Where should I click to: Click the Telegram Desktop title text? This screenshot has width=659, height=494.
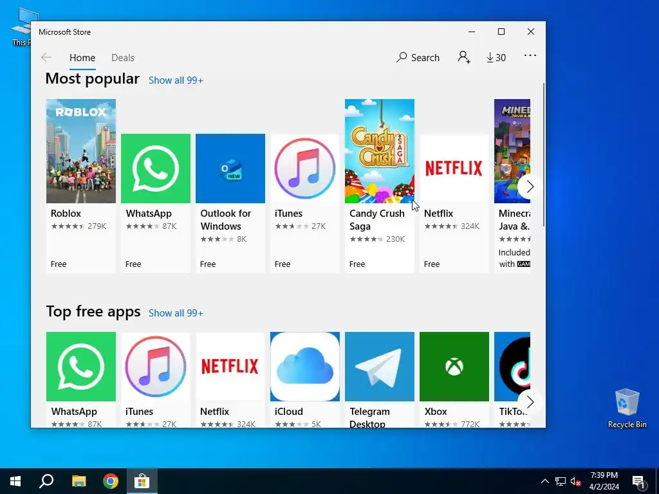tap(370, 417)
